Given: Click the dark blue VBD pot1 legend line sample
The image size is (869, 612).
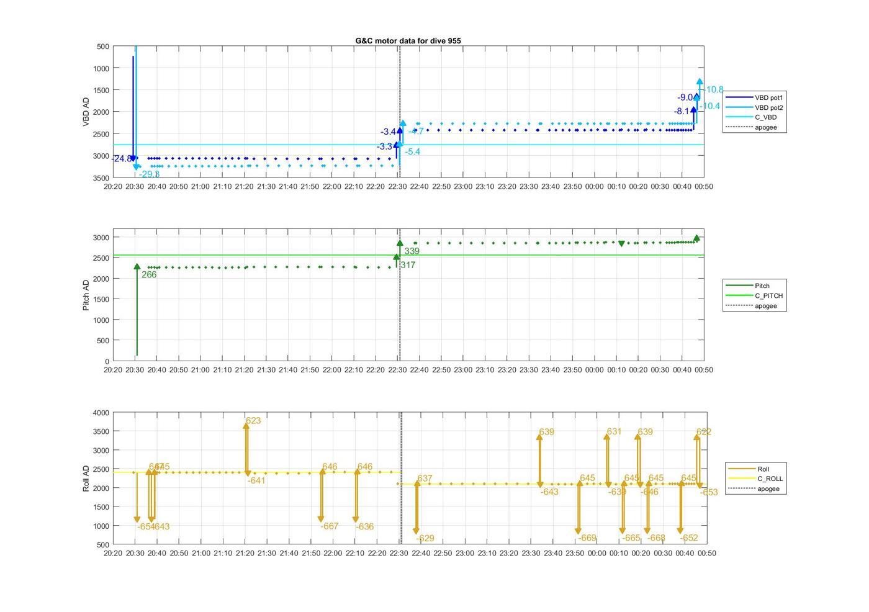Looking at the screenshot, I should pos(739,97).
